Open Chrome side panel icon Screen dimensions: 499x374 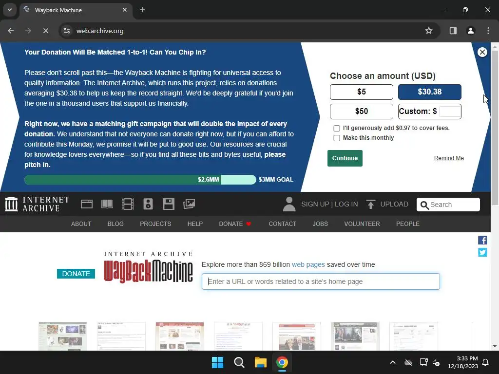tap(453, 31)
